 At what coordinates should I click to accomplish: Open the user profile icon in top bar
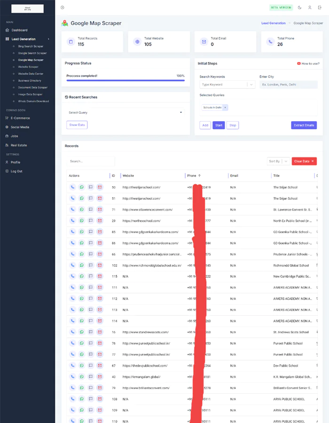point(310,8)
